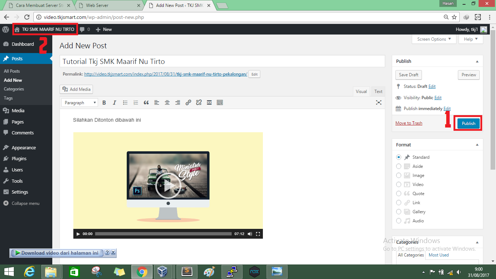Select the Video post format

click(x=399, y=184)
